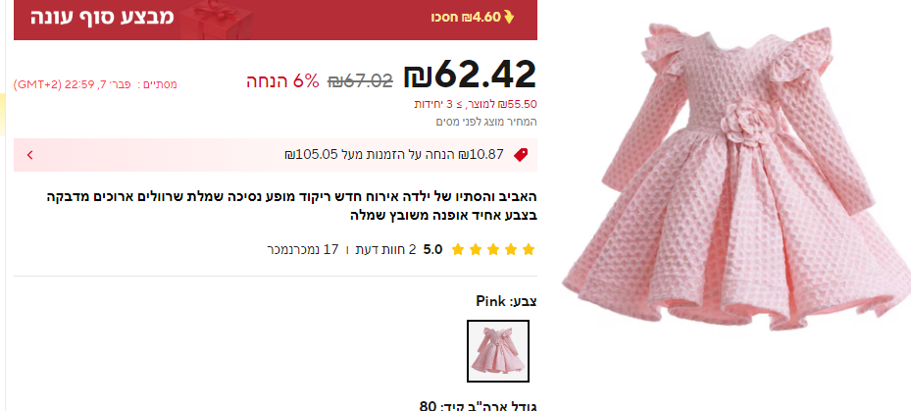Click the yellow savings icon beside ₪4.60
Viewport: 911px width, 411px height.
click(x=509, y=18)
